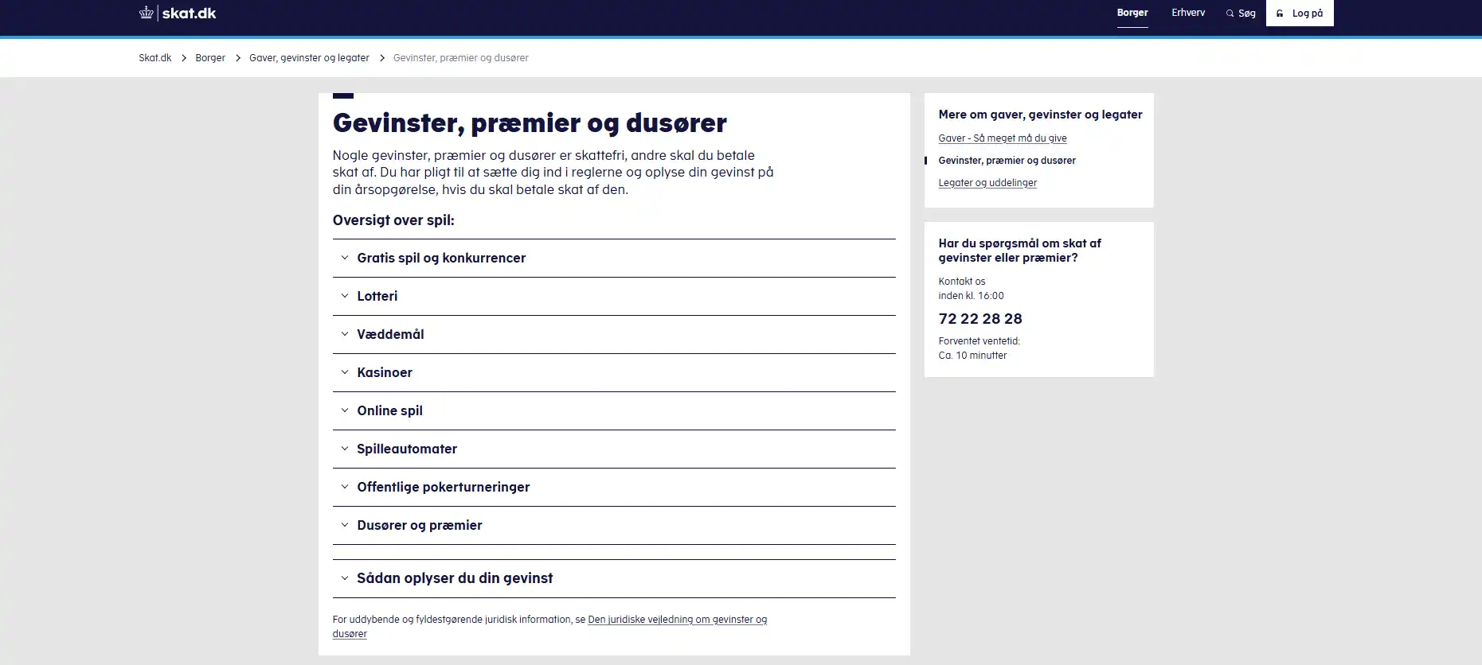The height and width of the screenshot is (665, 1482).
Task: Click chevron icon beside Lotteri
Action: [x=345, y=296]
